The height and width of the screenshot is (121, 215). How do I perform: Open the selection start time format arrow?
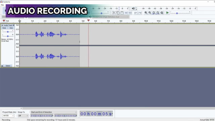53,116
